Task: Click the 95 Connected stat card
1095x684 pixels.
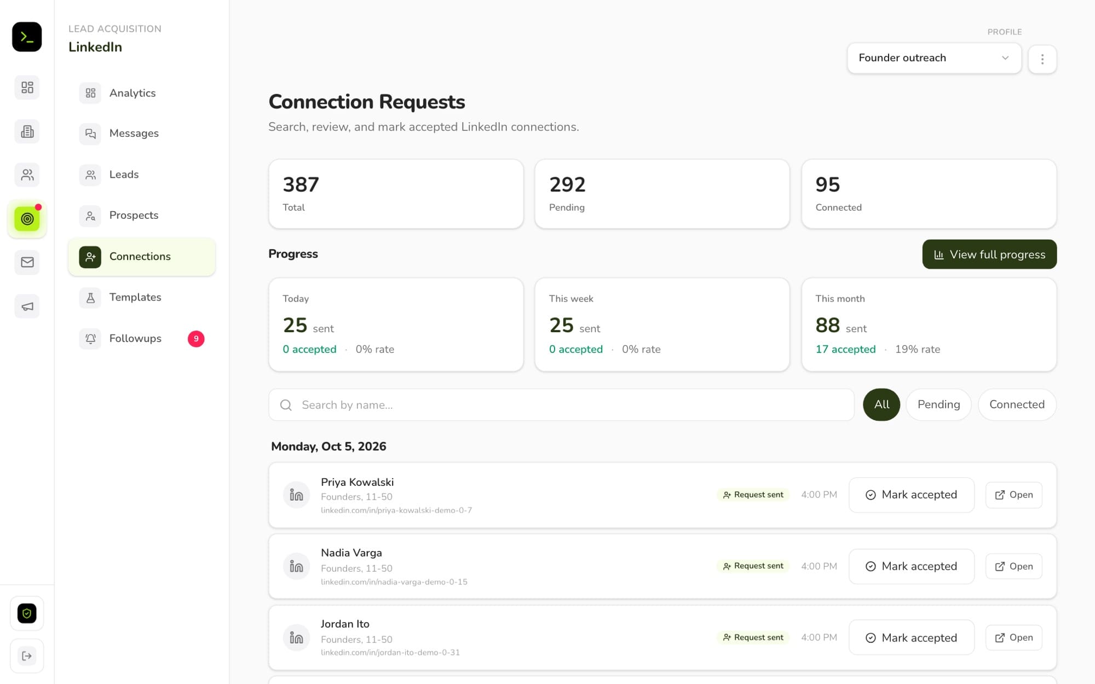Action: (x=929, y=194)
